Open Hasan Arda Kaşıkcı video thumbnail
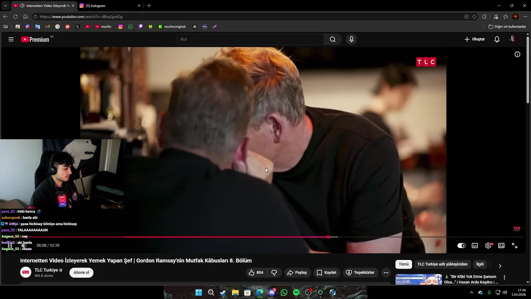This screenshot has width=531, height=299. coord(418,279)
